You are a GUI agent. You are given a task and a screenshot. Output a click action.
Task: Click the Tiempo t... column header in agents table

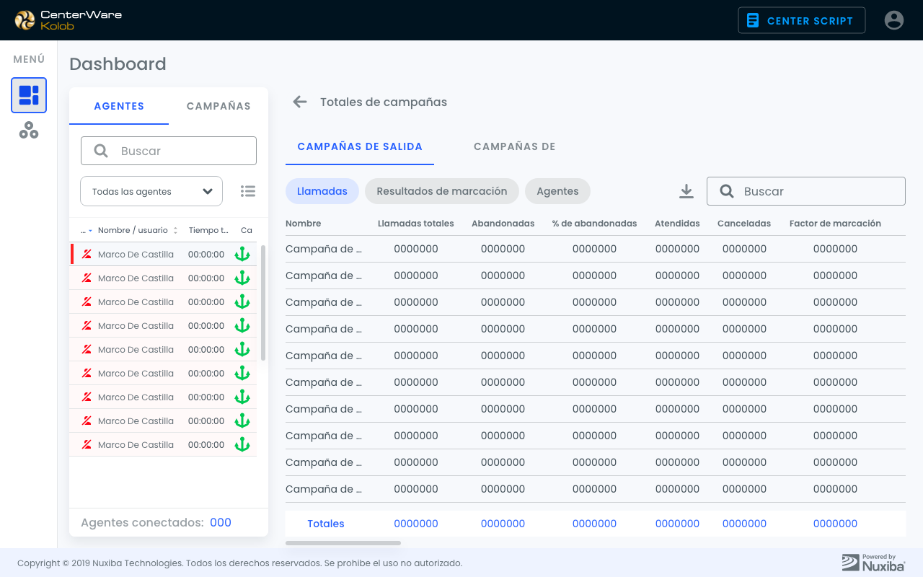click(x=208, y=231)
